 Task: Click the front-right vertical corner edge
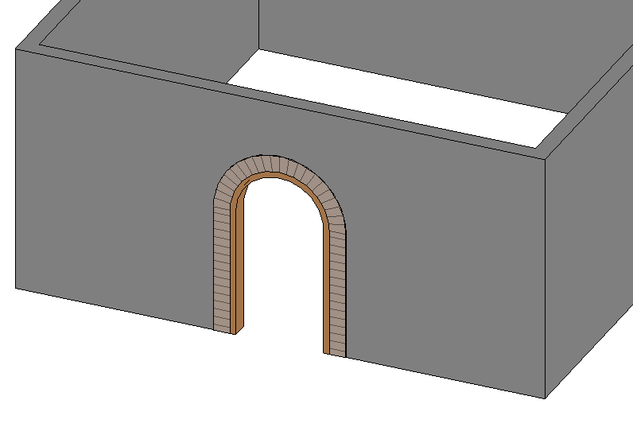coord(545,278)
